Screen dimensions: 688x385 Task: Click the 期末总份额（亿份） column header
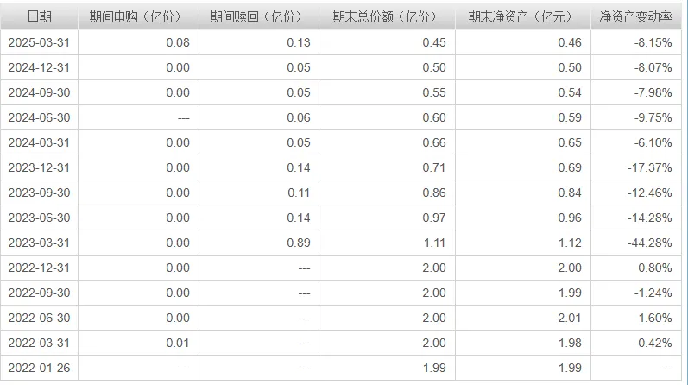click(387, 16)
